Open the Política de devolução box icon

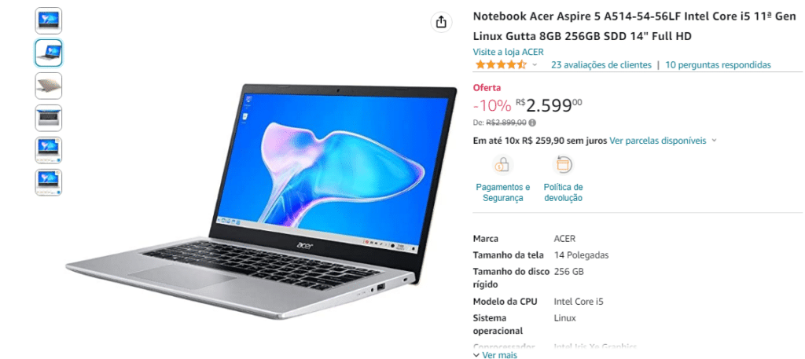563,165
